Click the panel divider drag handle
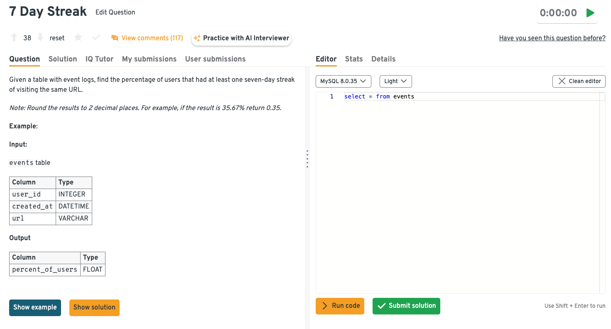Image resolution: width=611 pixels, height=329 pixels. click(x=307, y=159)
